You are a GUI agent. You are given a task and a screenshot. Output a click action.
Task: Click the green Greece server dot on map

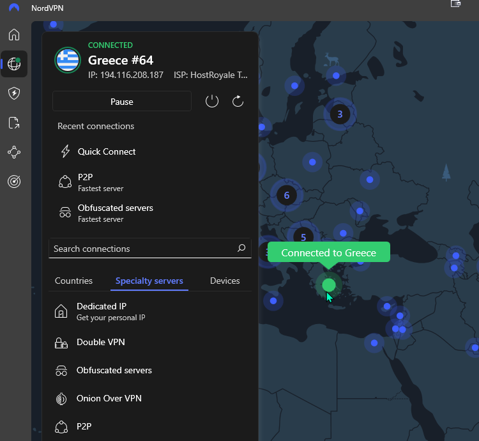click(x=329, y=285)
